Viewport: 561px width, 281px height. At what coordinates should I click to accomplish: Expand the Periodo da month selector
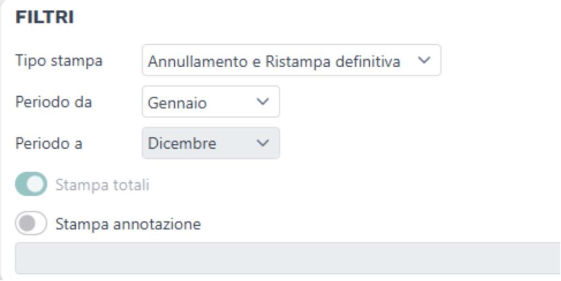(210, 102)
